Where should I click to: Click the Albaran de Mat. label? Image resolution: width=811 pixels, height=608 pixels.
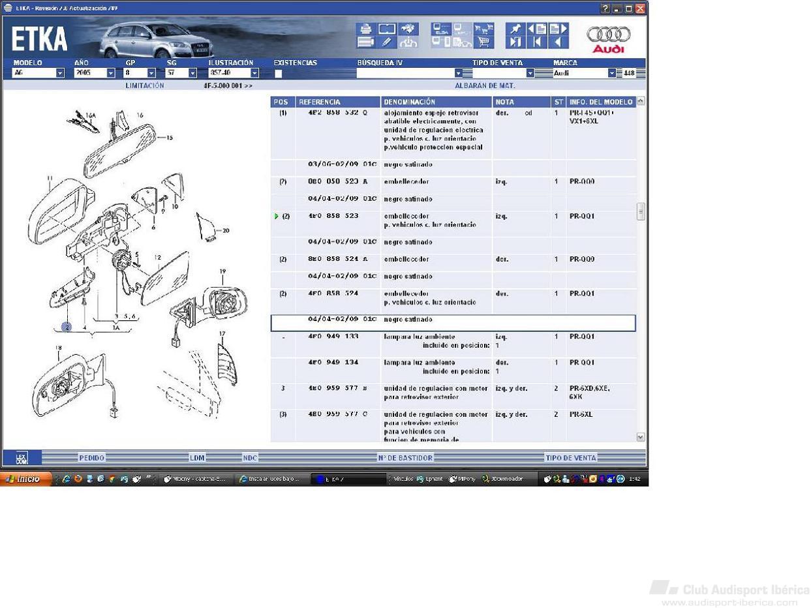pyautogui.click(x=485, y=85)
